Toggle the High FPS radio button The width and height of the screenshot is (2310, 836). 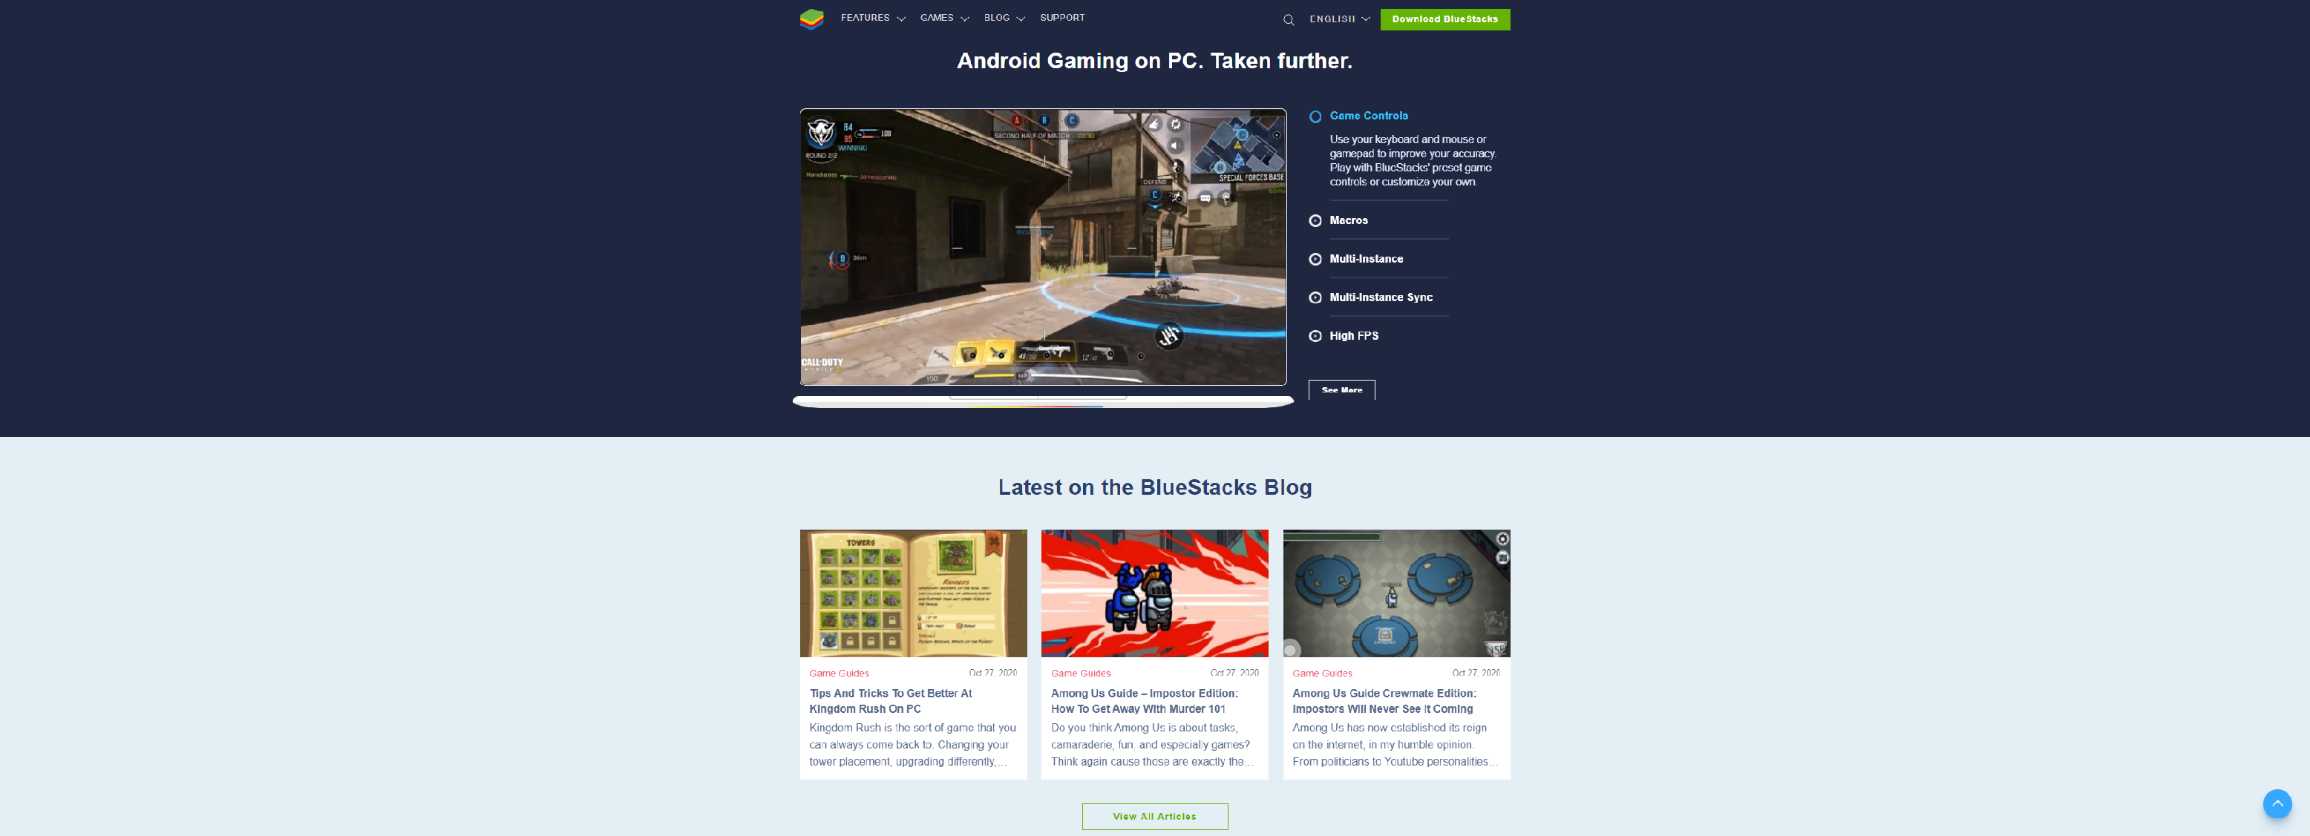1315,335
